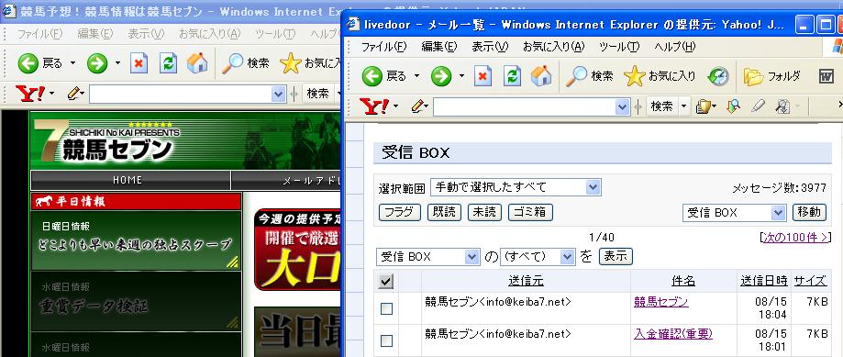Screen dimensions: 843x357
Task: Click 日曜日情報 panel on 競馬セブン page
Action: click(136, 240)
